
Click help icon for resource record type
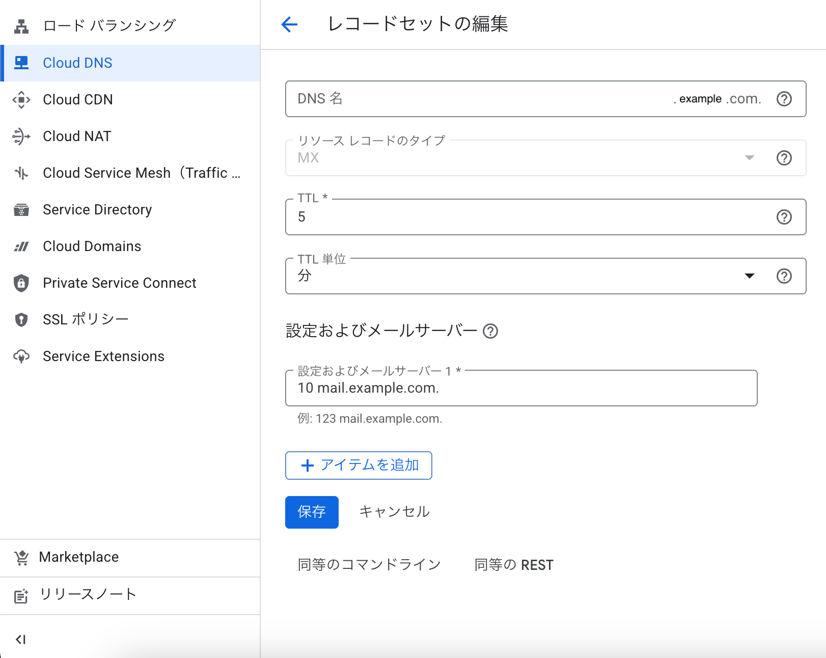[x=784, y=158]
